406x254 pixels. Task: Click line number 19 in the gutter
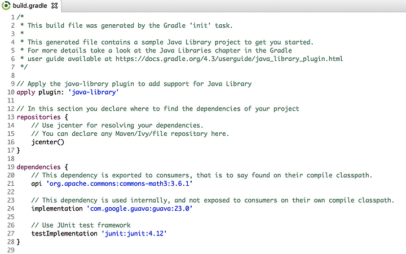coord(11,167)
